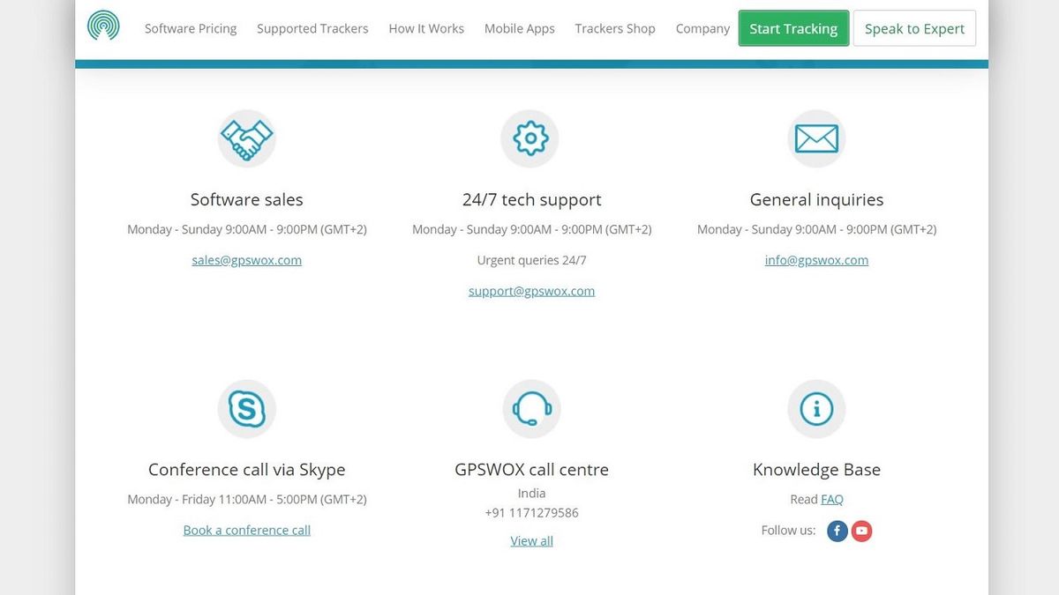Screen dimensions: 1059x595
Task: Click the Skype conference call icon
Action: tap(247, 409)
